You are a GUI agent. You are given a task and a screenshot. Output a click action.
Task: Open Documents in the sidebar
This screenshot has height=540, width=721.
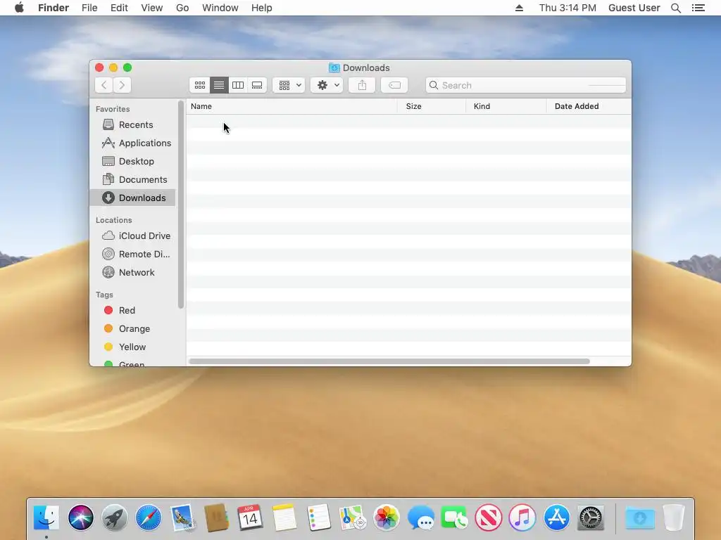[x=132, y=179]
